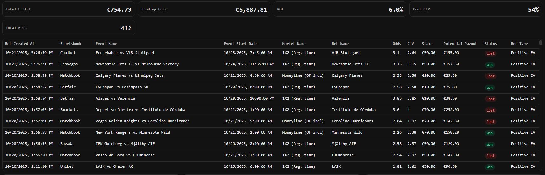Image resolution: width=545 pixels, height=175 pixels.
Task: Click Bovada sportsbook in the Goteborg row
Action: [x=67, y=144]
